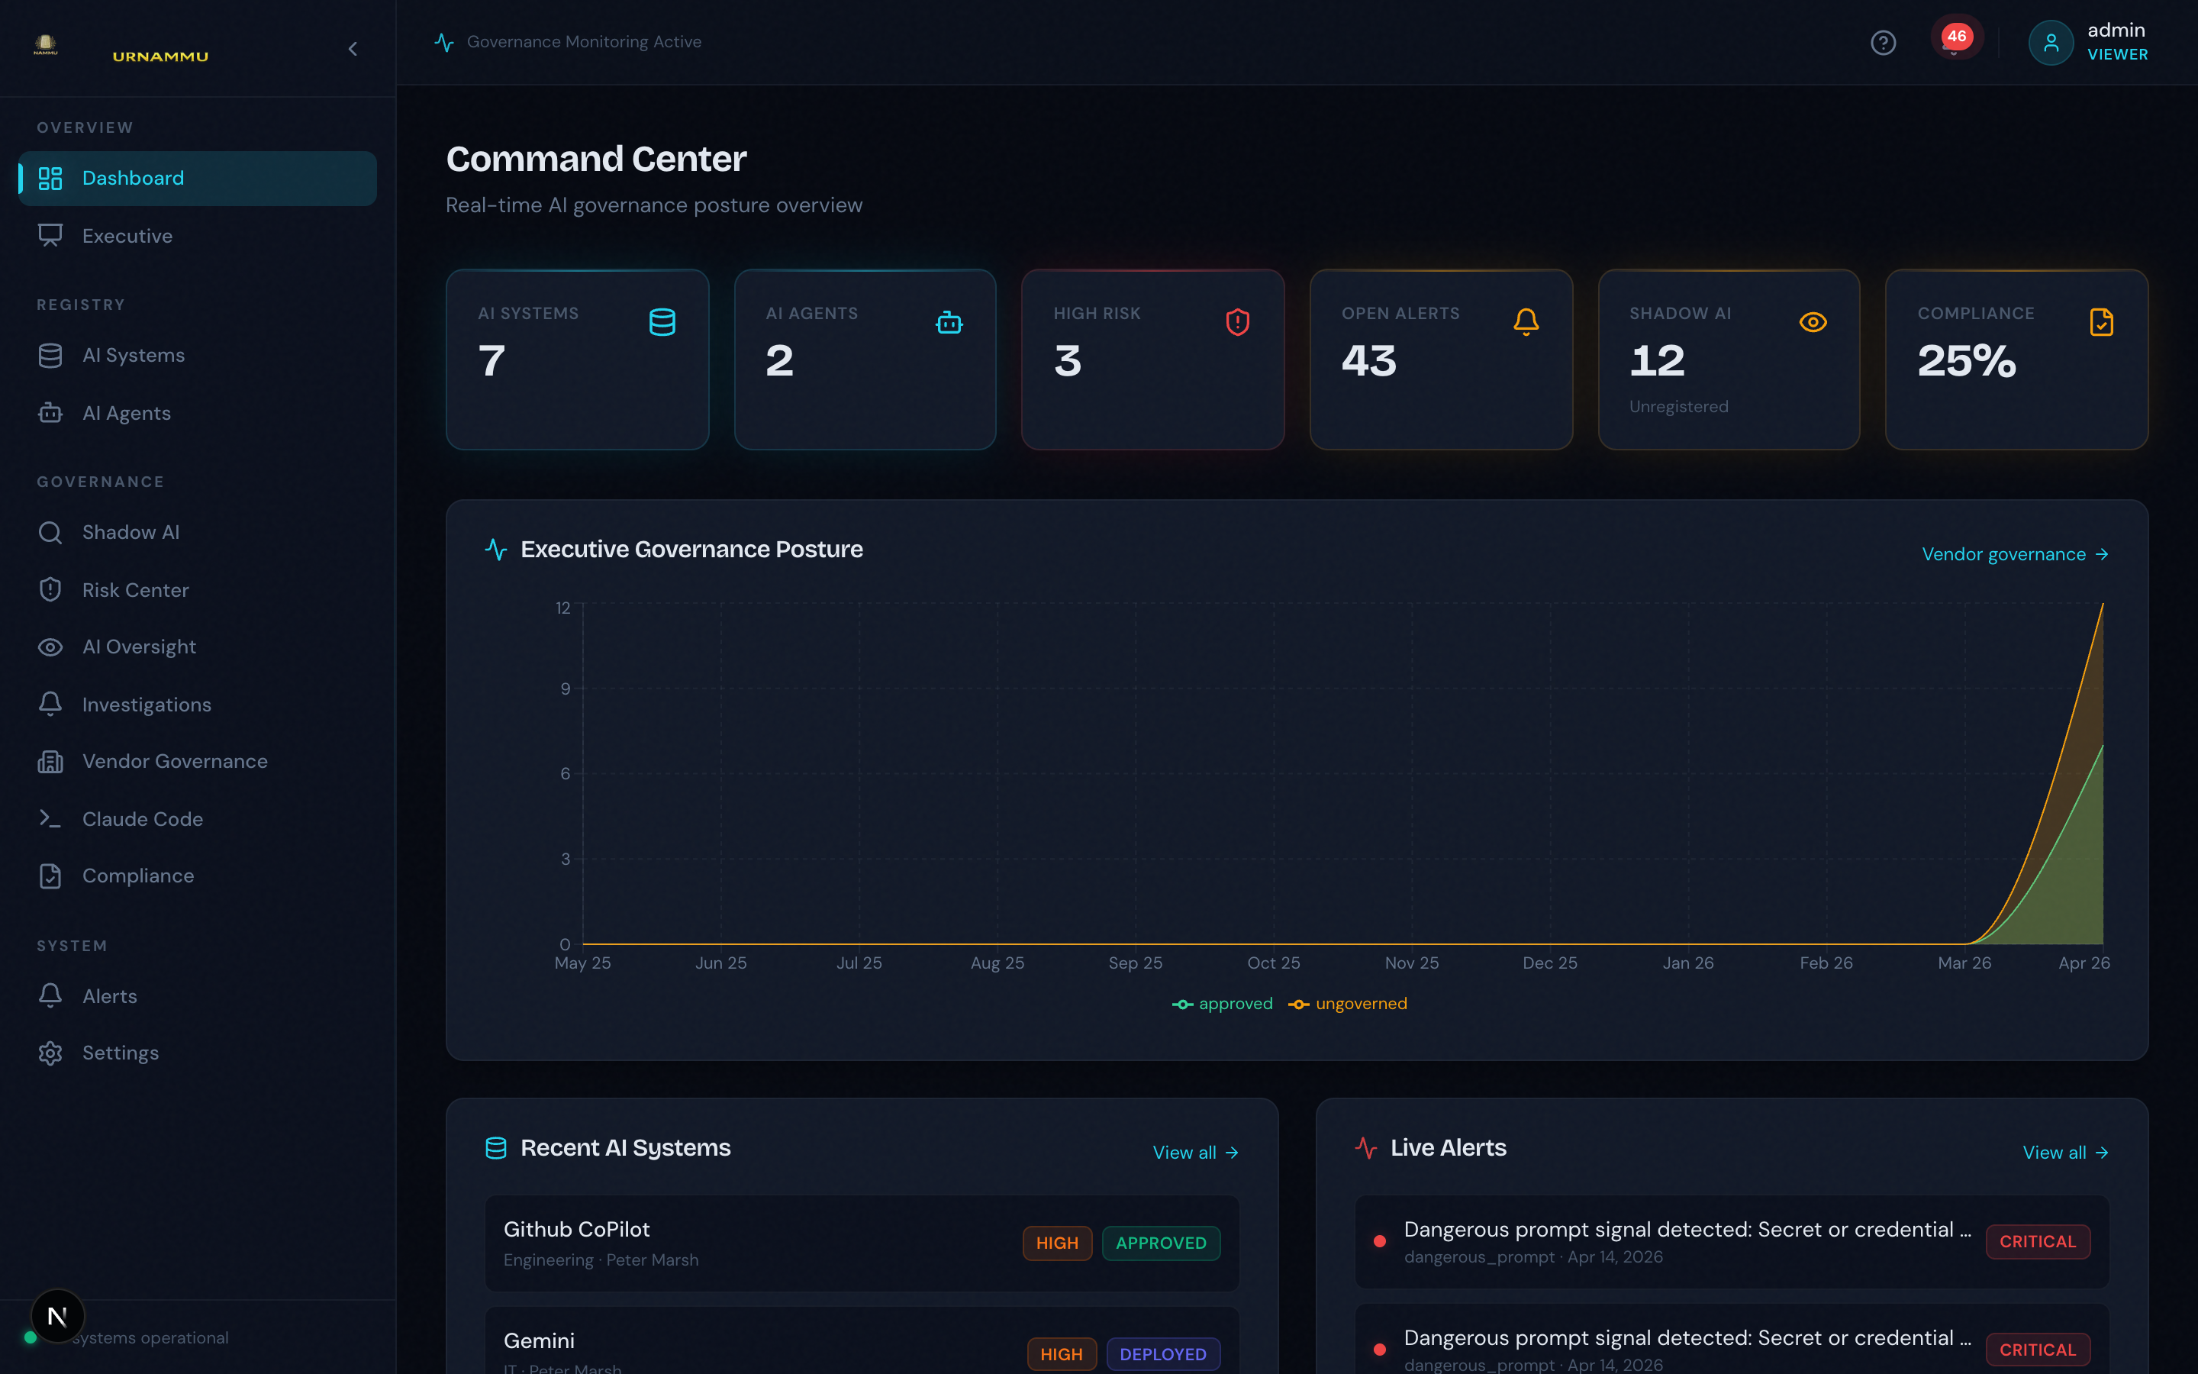The height and width of the screenshot is (1374, 2198).
Task: Toggle the ungoverned series in the chart legend
Action: tap(1348, 1003)
